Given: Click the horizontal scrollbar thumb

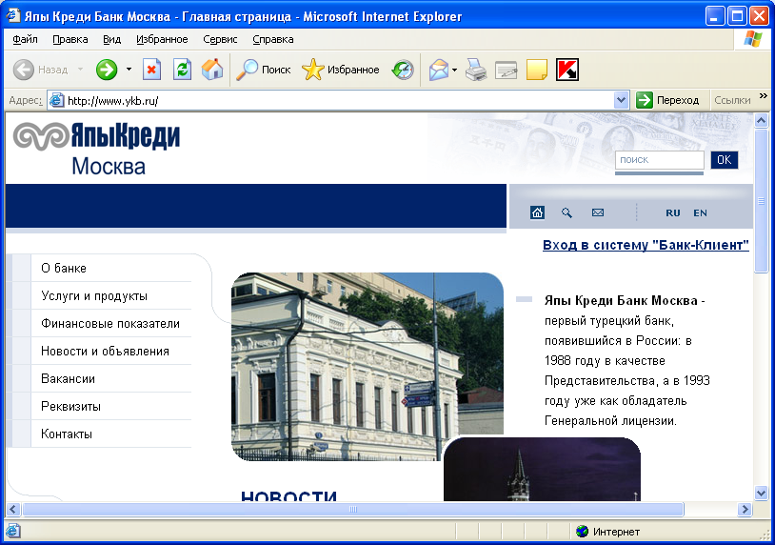Looking at the screenshot, I should tap(352, 510).
